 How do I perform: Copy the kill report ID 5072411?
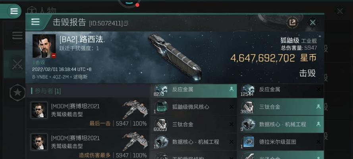tap(126, 23)
